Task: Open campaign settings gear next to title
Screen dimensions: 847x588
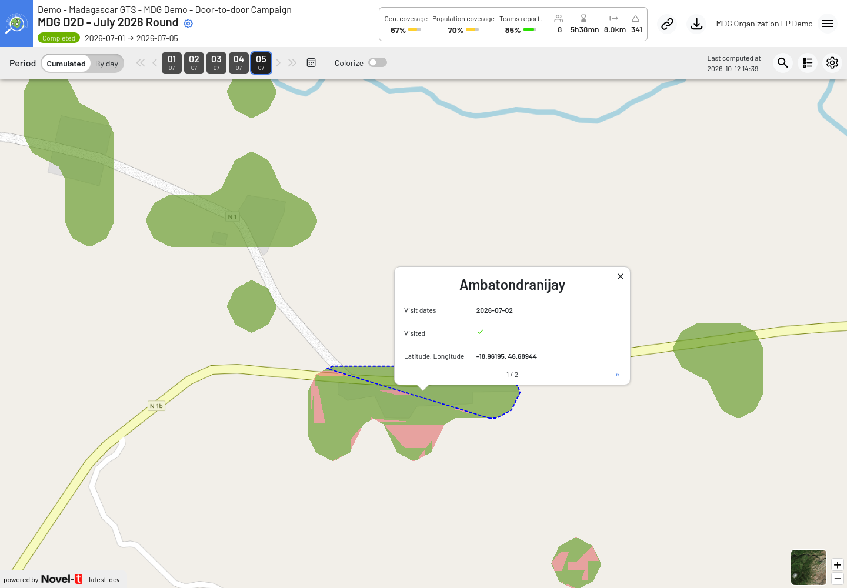Action: 188,24
